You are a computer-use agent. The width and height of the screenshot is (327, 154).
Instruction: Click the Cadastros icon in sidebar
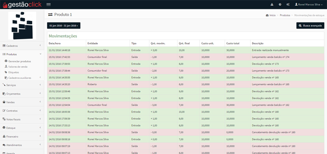(x=4, y=46)
